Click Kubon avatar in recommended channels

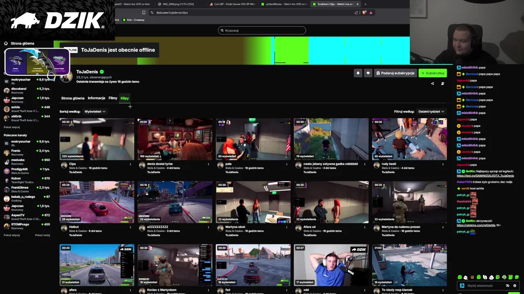click(7, 180)
